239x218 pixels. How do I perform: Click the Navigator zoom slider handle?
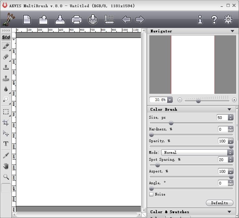point(198,101)
